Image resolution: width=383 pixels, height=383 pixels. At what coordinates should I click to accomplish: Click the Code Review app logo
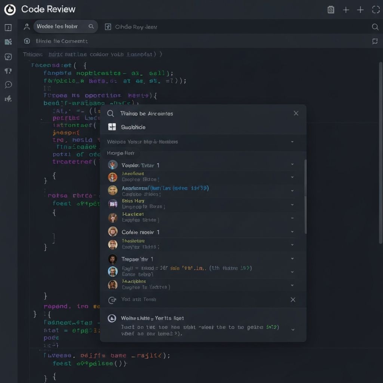[10, 10]
